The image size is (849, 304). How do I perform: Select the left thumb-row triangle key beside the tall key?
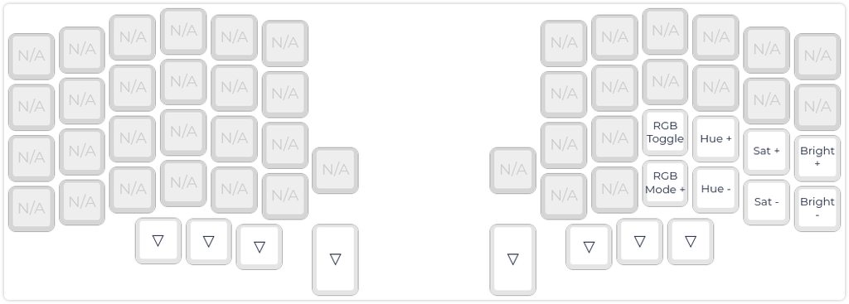260,247
